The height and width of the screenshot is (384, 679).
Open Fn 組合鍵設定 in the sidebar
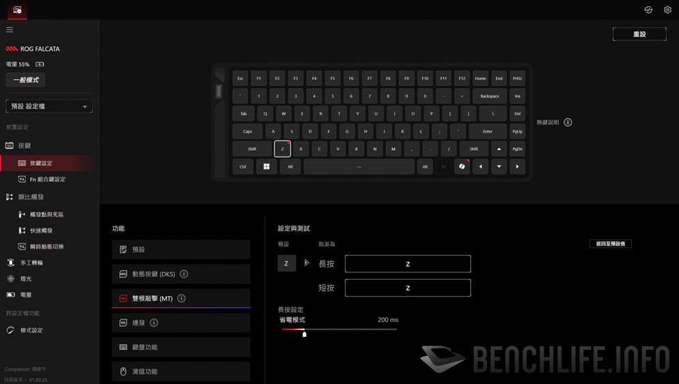pyautogui.click(x=48, y=179)
